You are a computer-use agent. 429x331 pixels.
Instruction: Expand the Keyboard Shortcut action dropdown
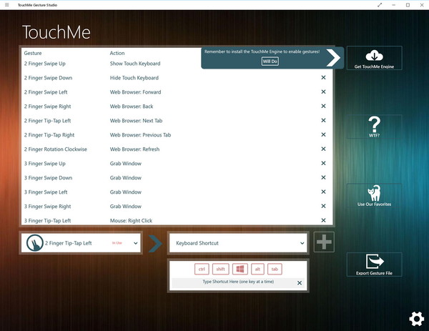tap(302, 243)
